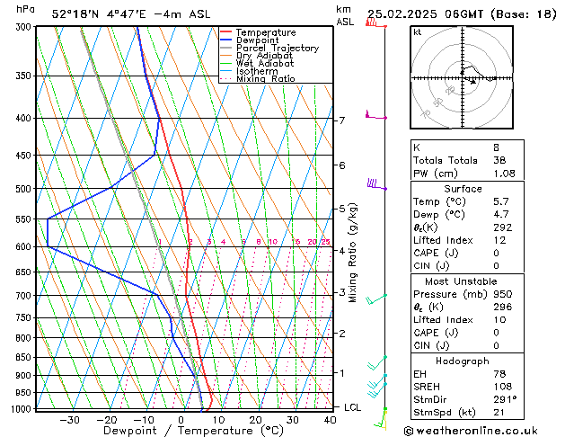Click the Totals Totals row

click(x=467, y=160)
